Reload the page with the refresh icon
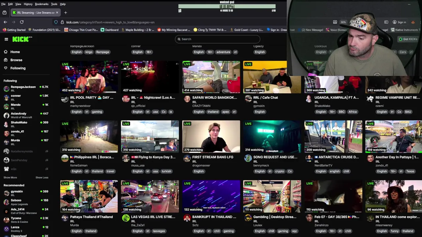This screenshot has width=422, height=237. 22,22
